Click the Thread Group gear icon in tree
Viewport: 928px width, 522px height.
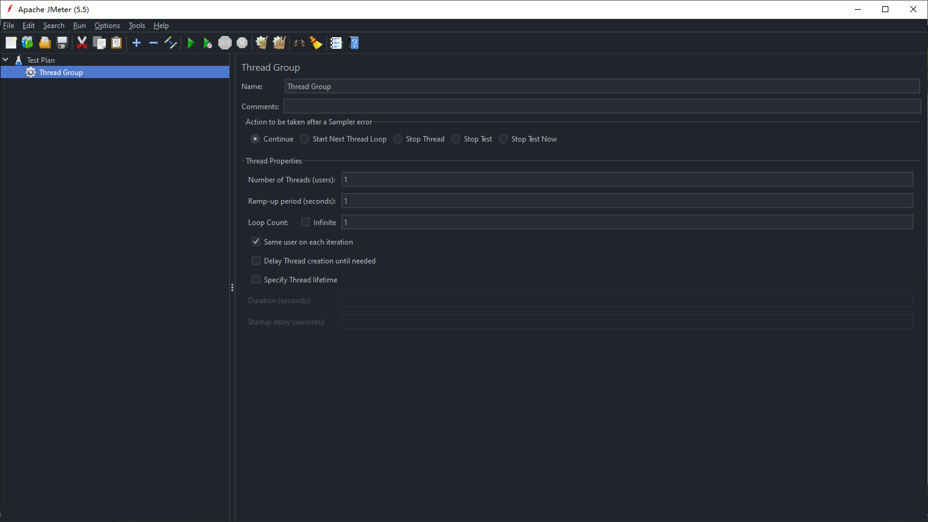[x=31, y=72]
